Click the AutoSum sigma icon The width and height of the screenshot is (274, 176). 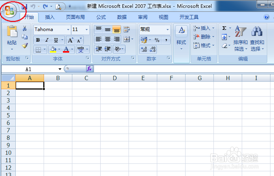[x=224, y=28]
